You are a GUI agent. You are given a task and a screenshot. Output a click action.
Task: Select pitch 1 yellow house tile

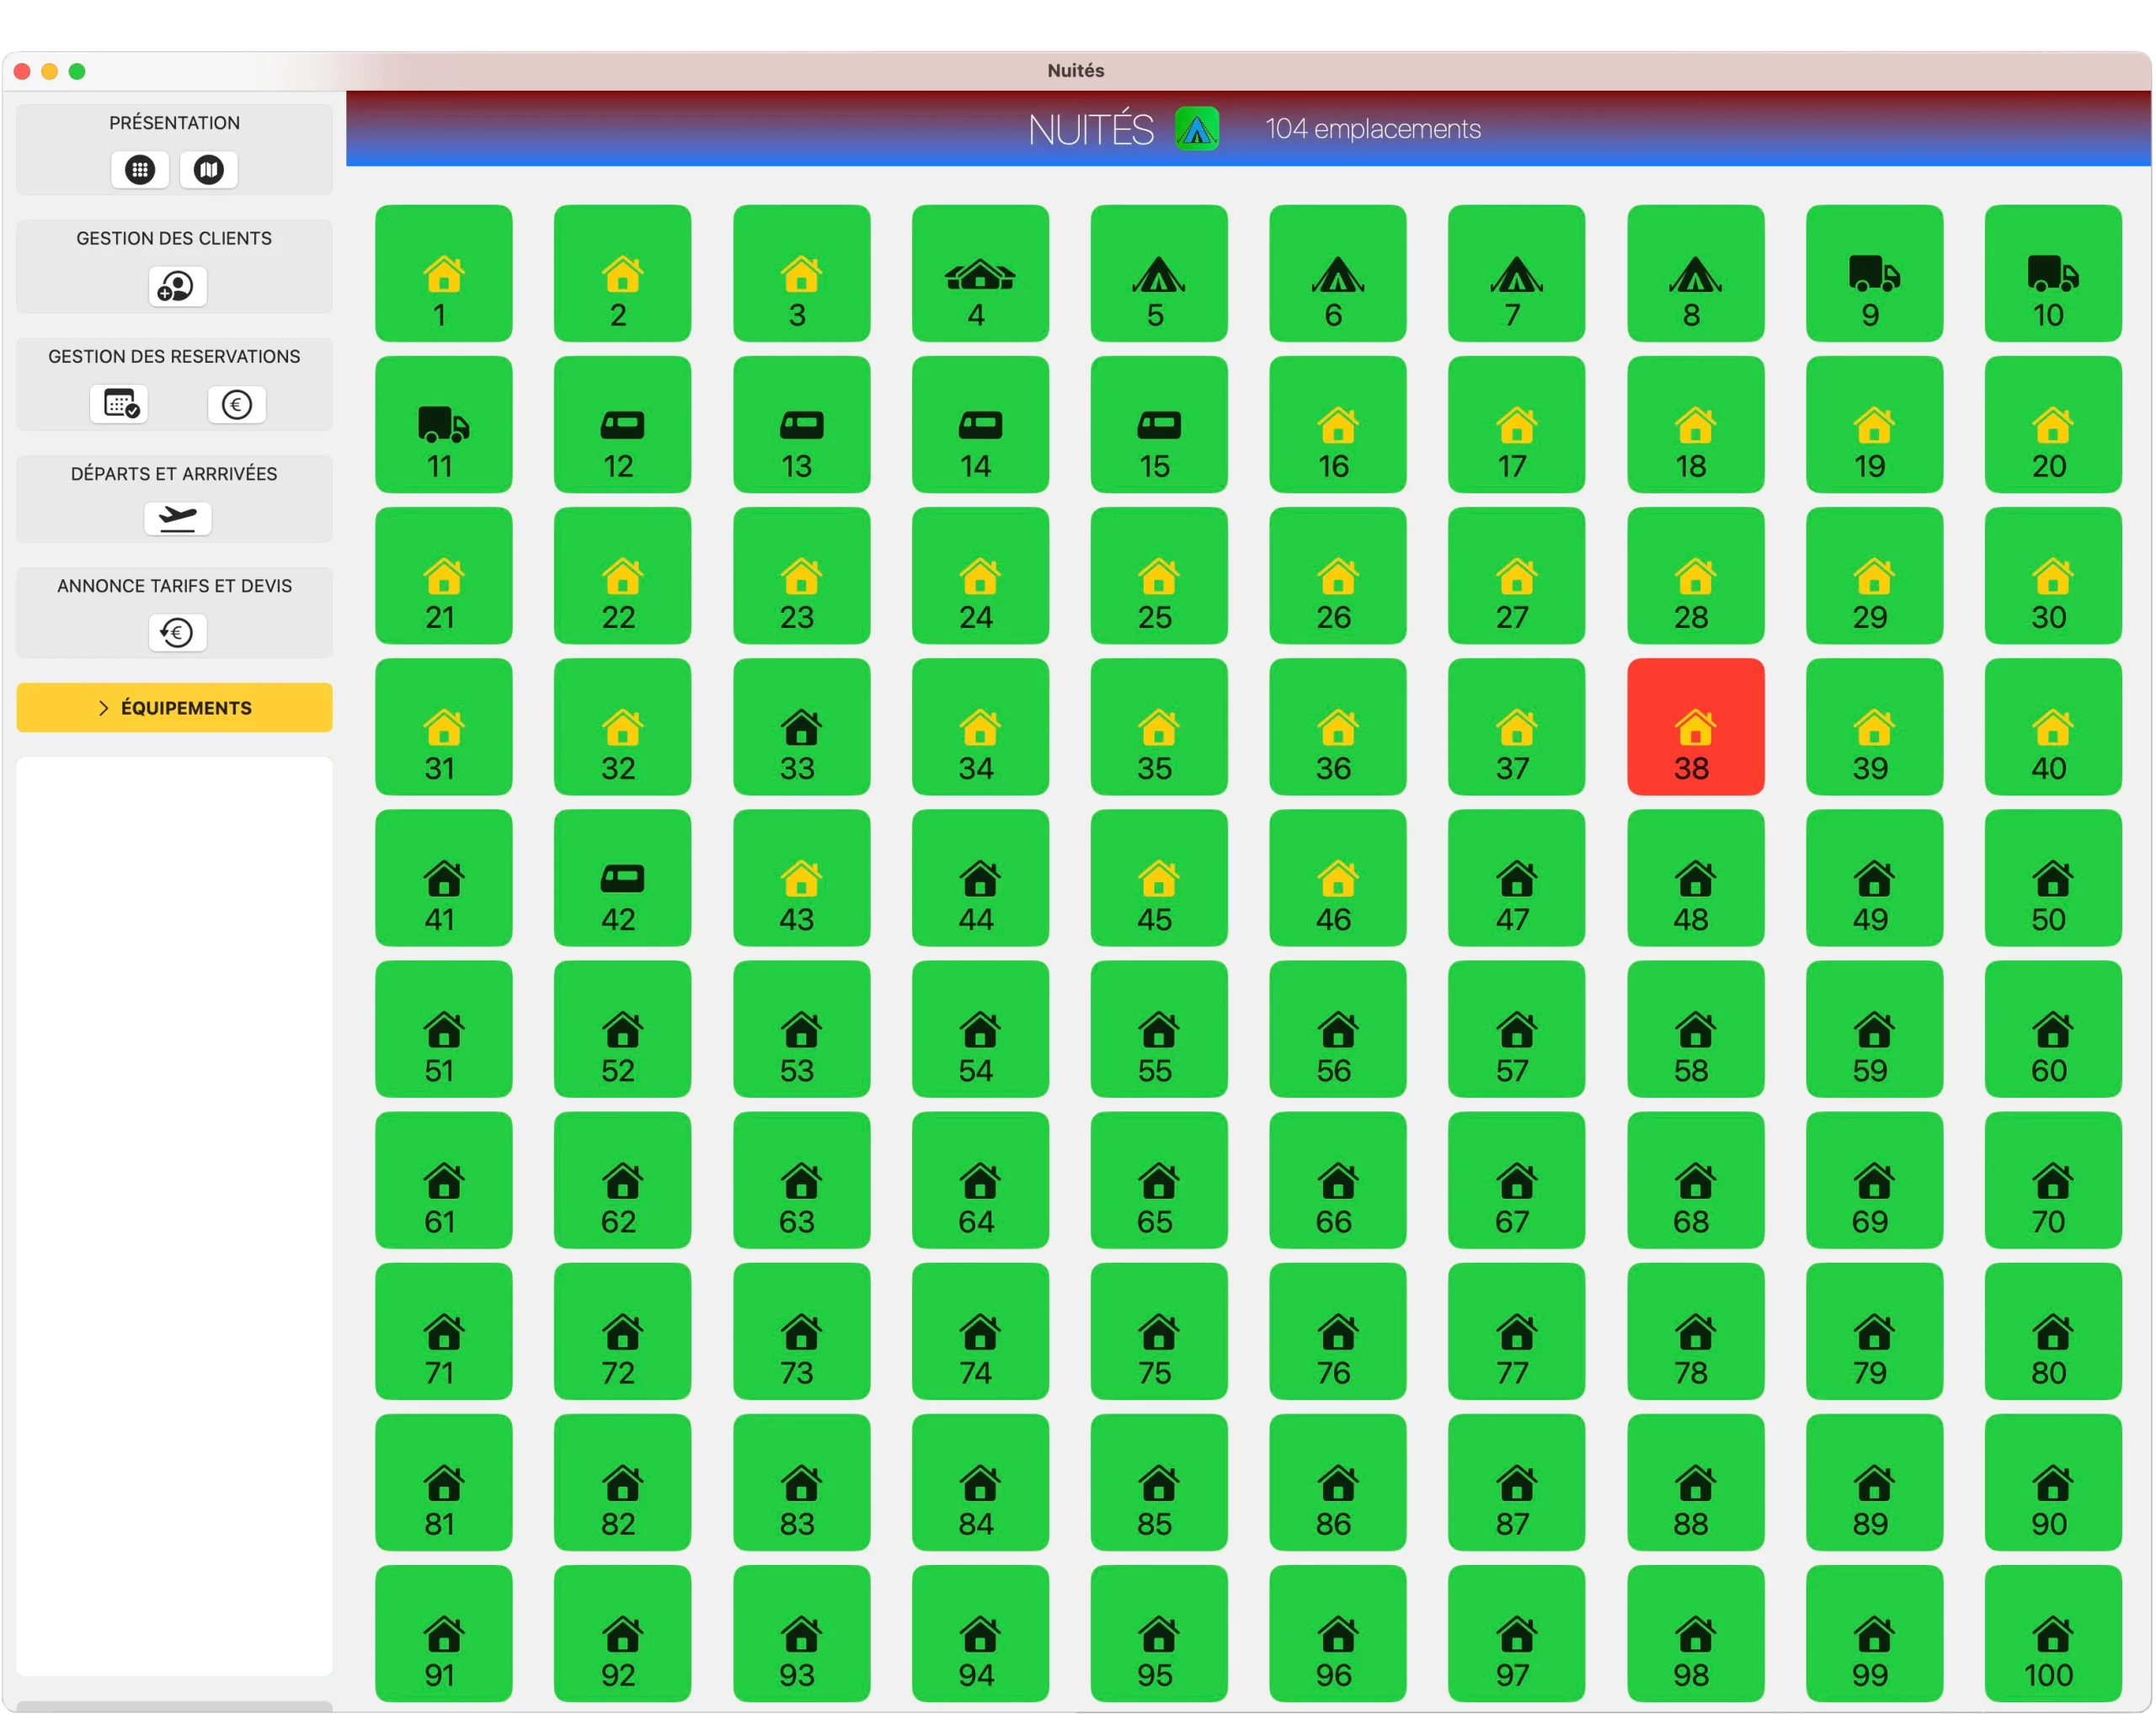[x=444, y=274]
